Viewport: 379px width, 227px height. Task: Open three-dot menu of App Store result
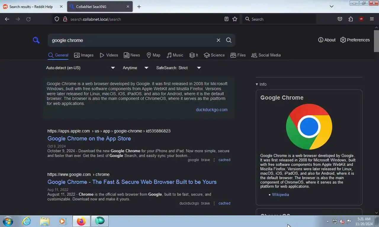point(214,160)
